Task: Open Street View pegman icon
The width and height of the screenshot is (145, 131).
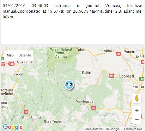Action: tap(137, 98)
